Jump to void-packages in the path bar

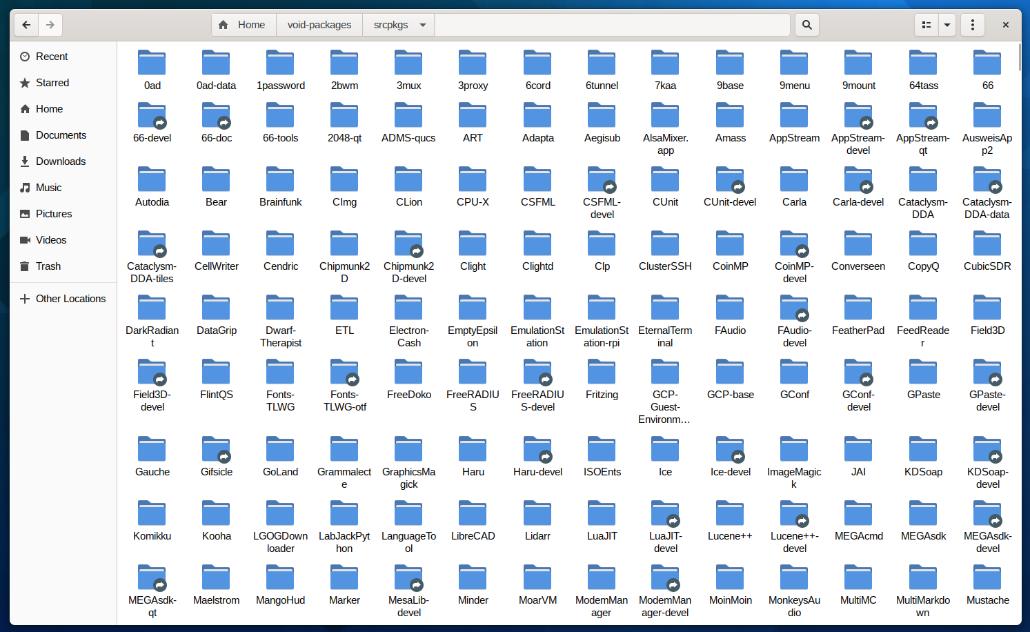click(319, 25)
